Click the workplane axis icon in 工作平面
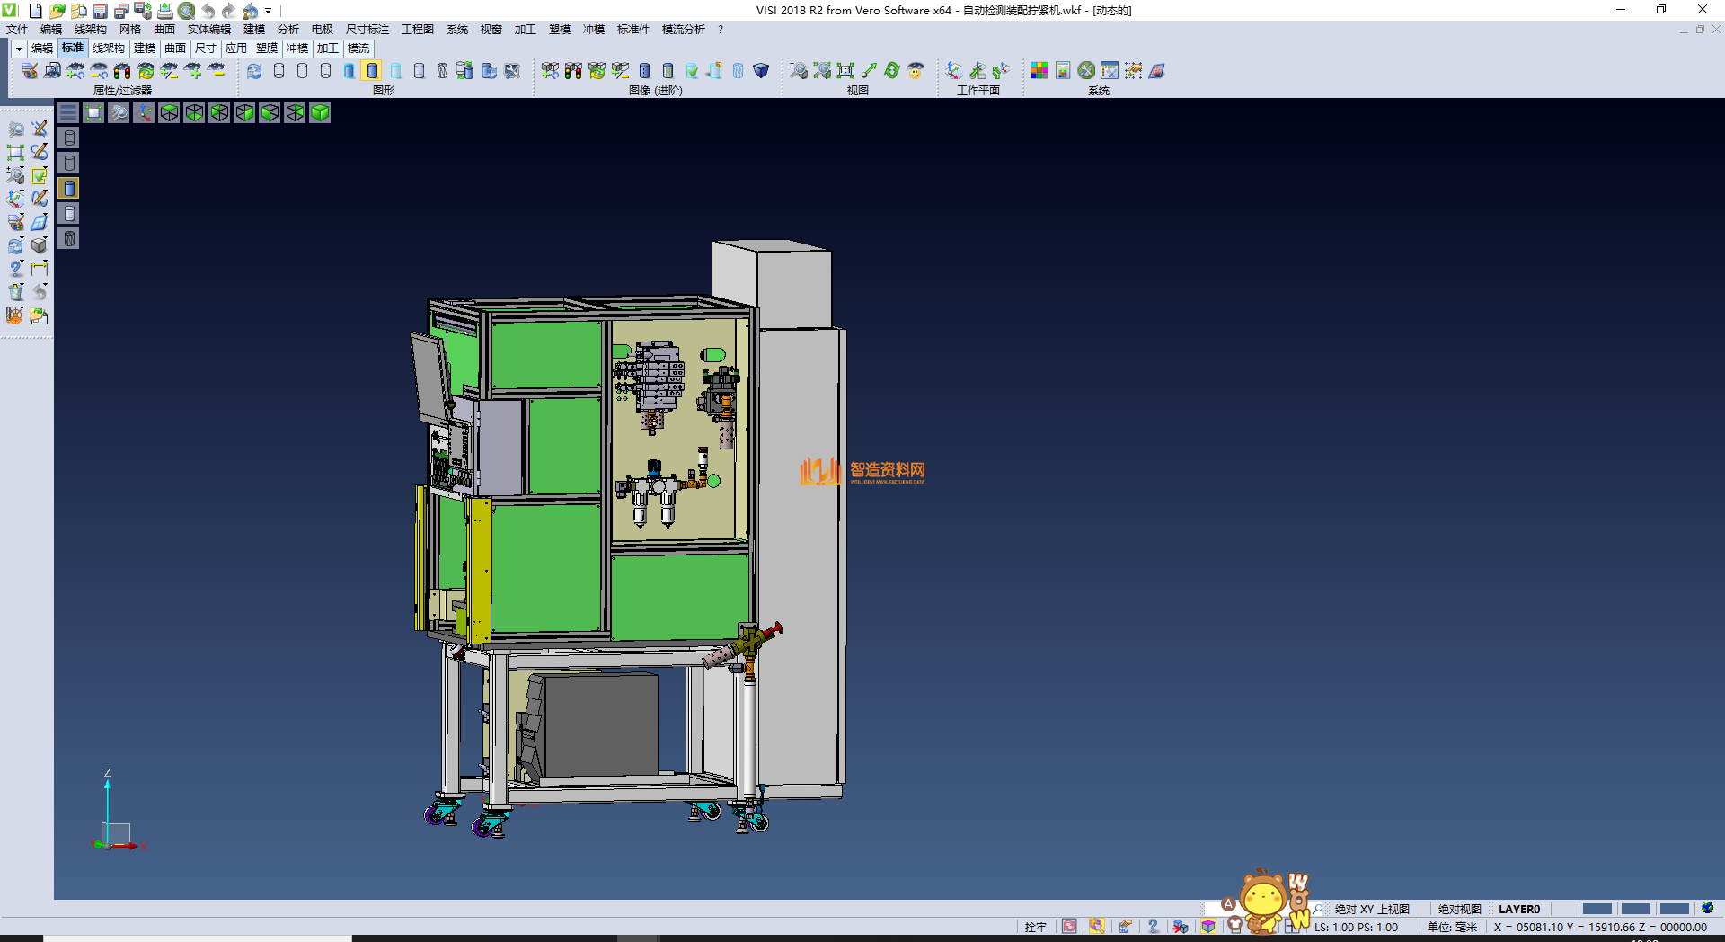Image resolution: width=1725 pixels, height=942 pixels. [954, 71]
